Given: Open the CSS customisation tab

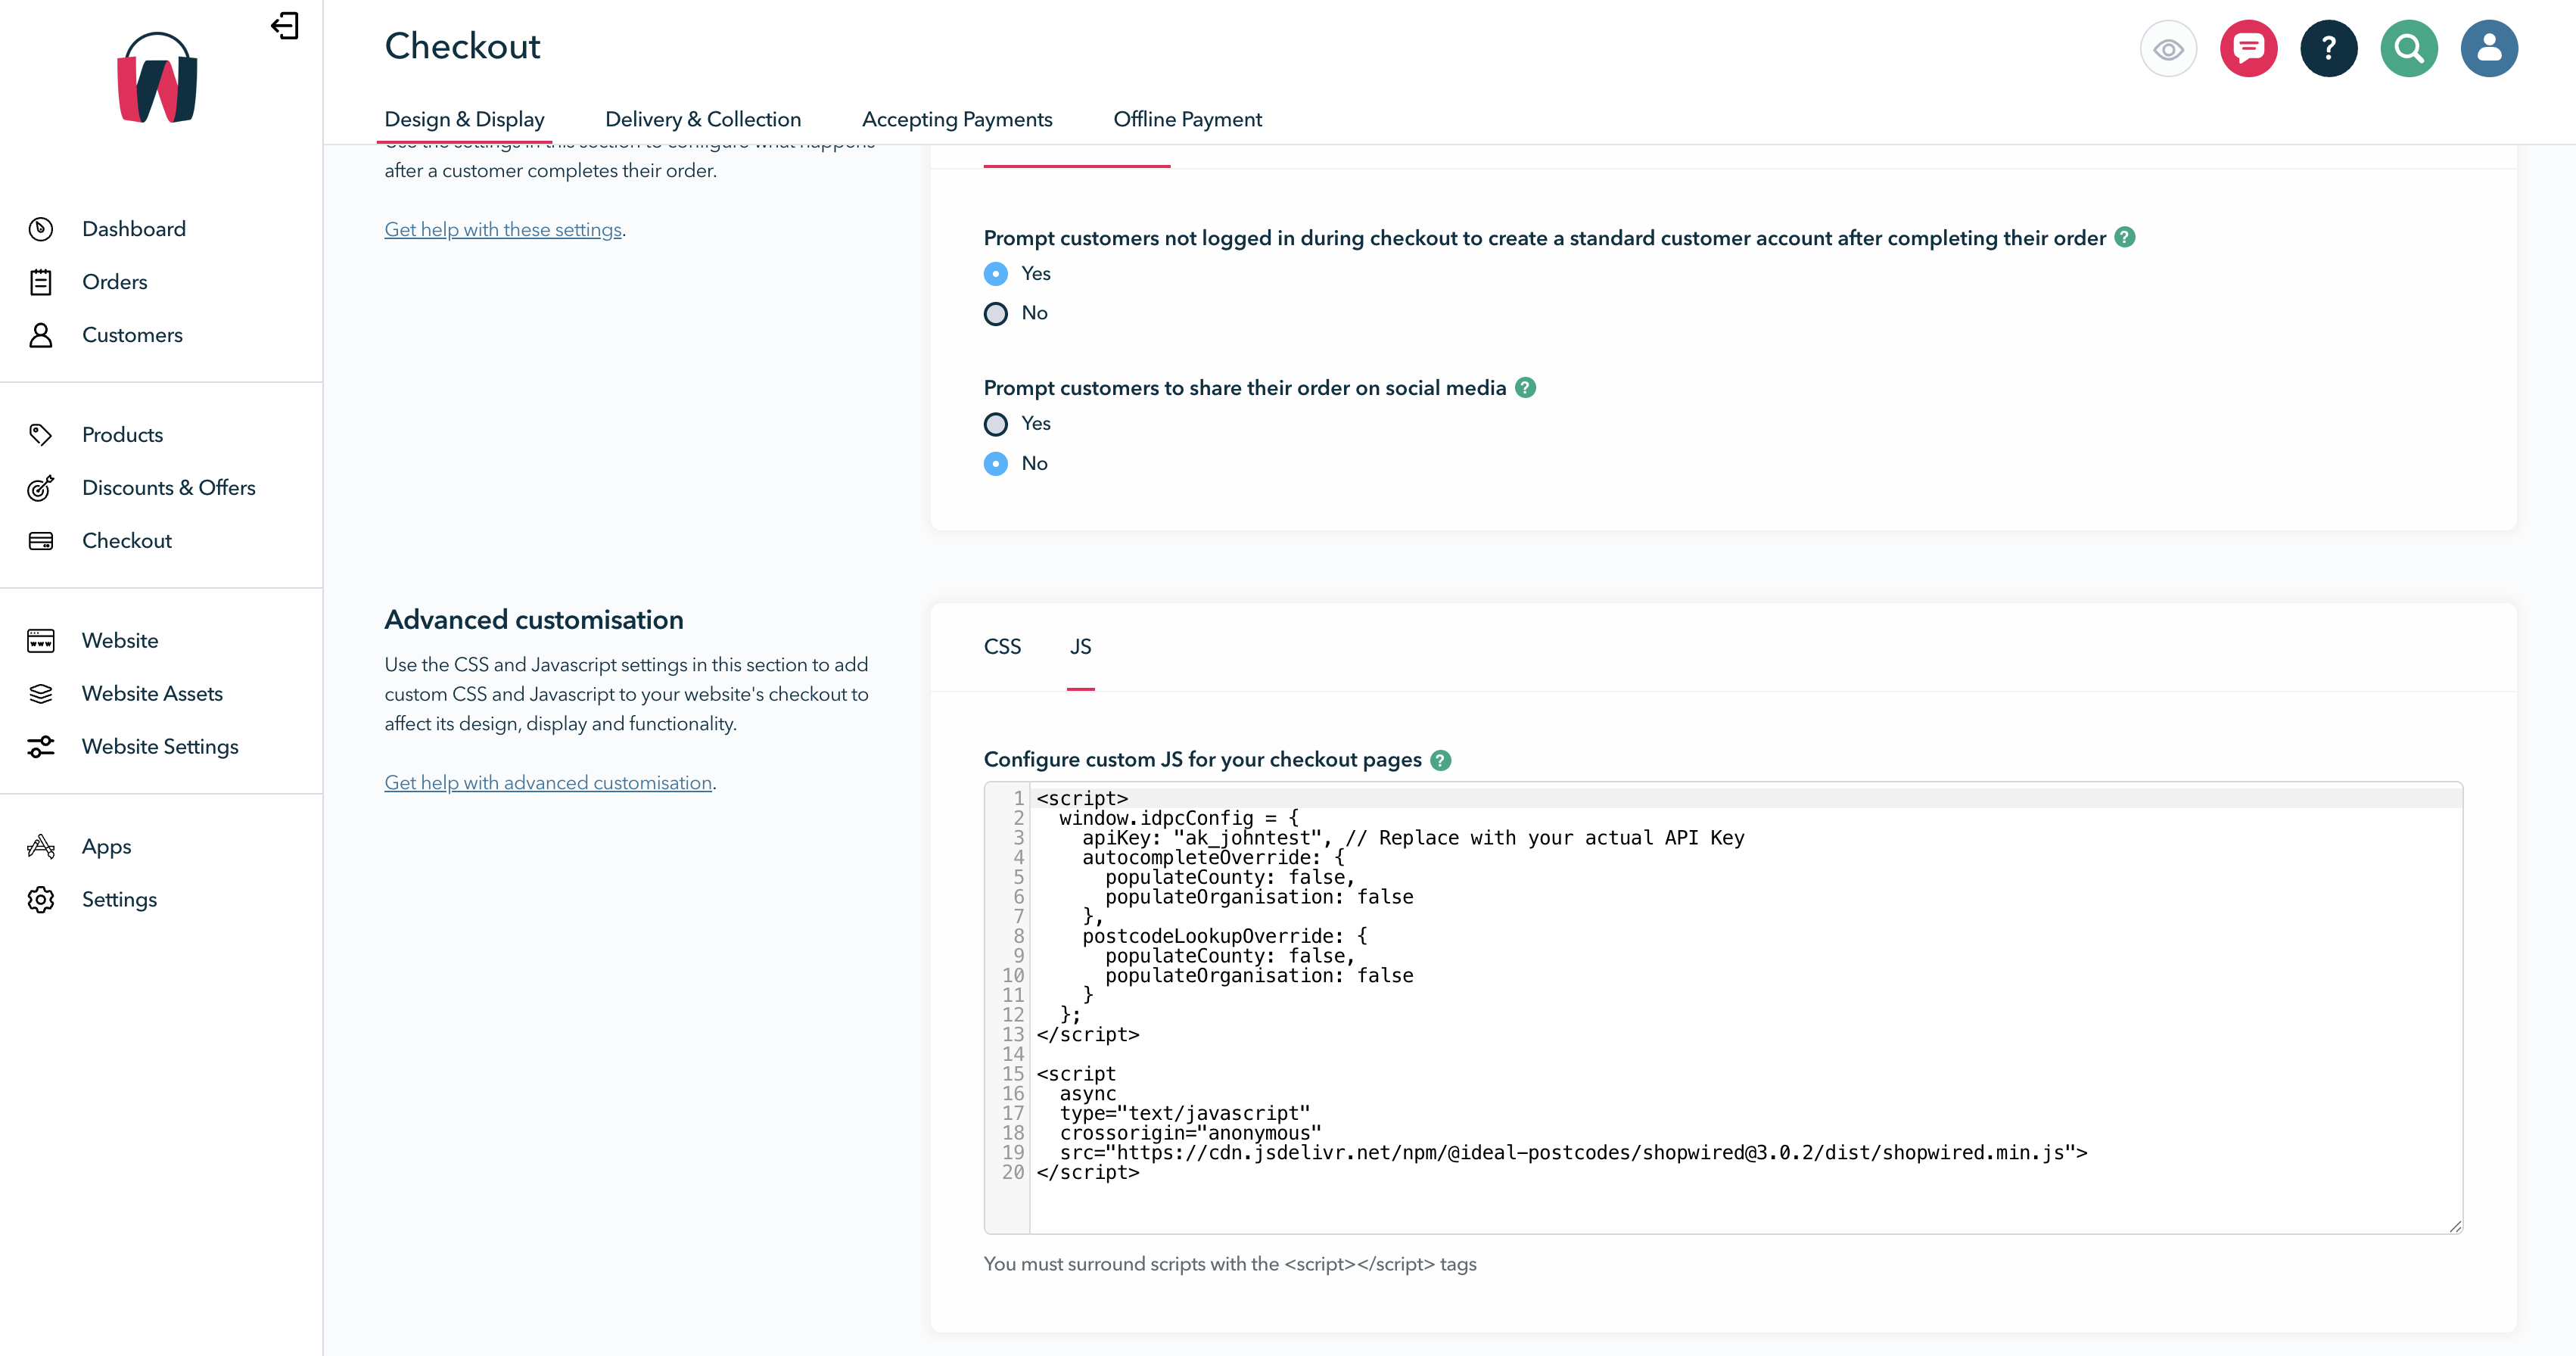Looking at the screenshot, I should (x=1001, y=646).
